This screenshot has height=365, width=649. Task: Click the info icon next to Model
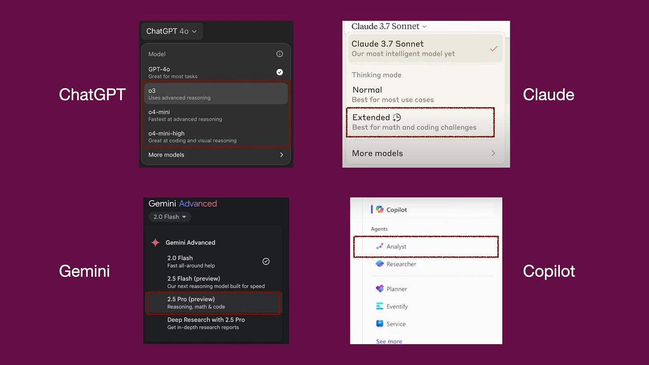[x=279, y=54]
